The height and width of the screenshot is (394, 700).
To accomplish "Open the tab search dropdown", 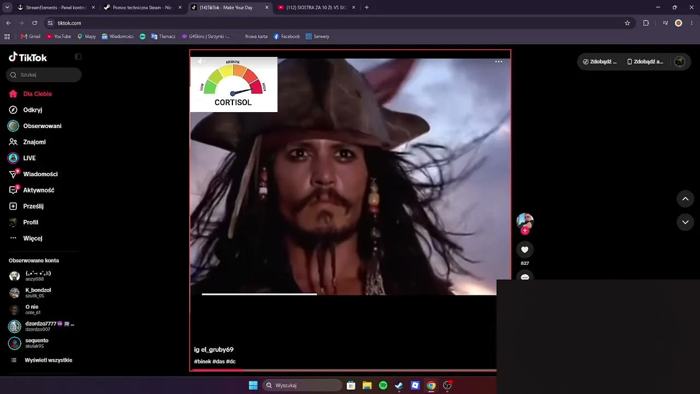I will click(x=7, y=8).
